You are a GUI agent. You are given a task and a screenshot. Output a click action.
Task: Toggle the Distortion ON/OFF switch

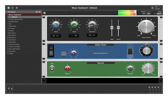click(92, 35)
